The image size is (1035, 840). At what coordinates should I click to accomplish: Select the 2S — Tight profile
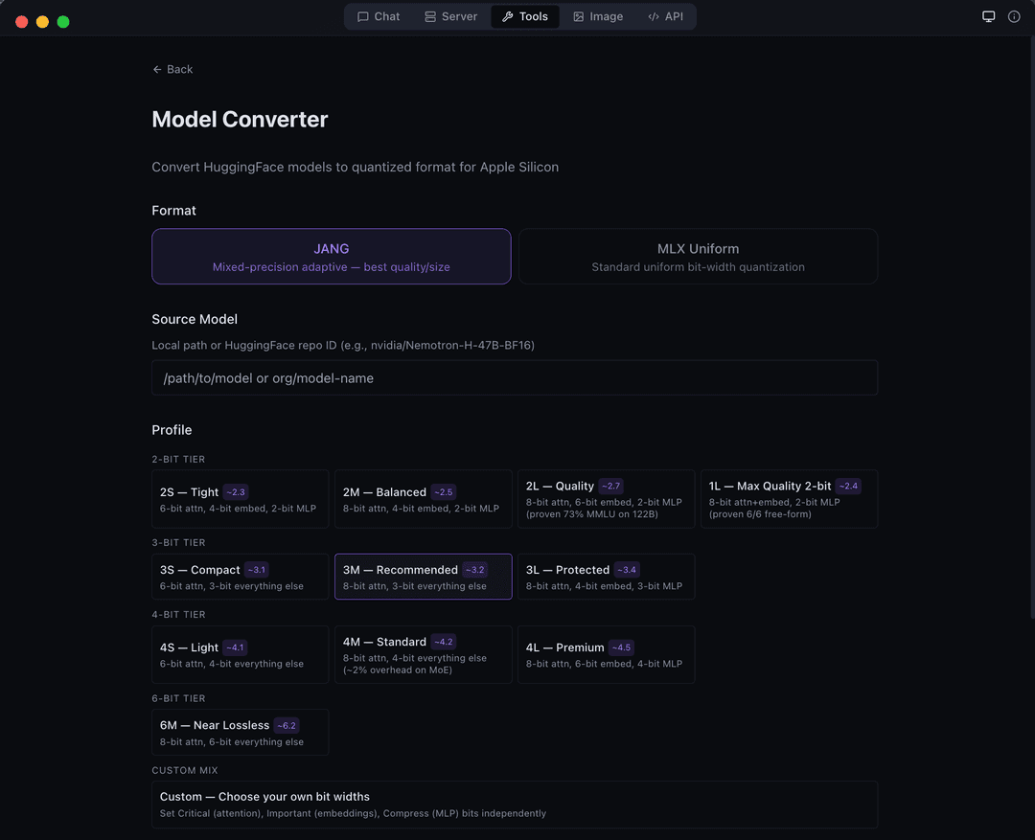tap(241, 499)
